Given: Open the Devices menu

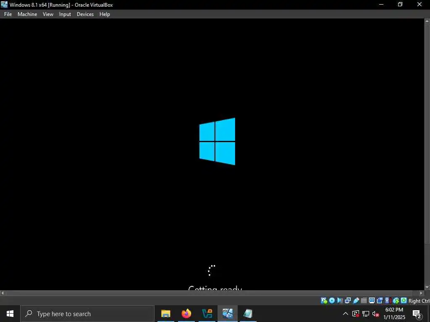Looking at the screenshot, I should pos(85,14).
